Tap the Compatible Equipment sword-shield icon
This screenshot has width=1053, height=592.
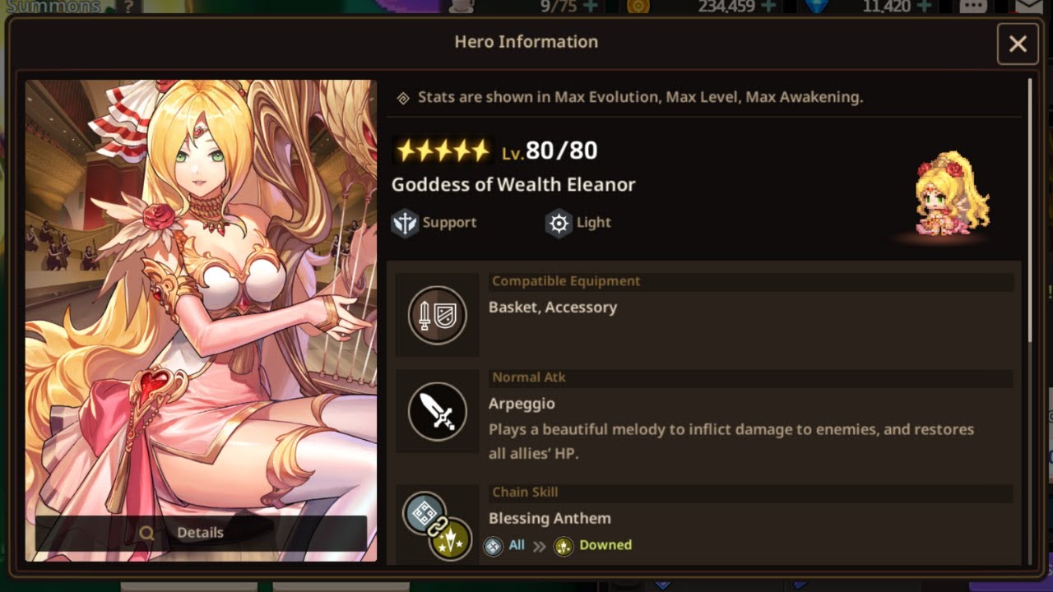click(x=438, y=315)
